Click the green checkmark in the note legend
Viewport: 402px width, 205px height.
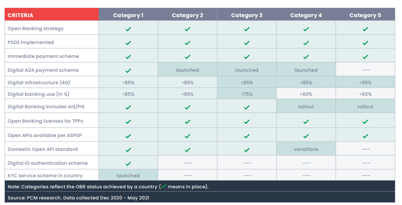point(163,186)
